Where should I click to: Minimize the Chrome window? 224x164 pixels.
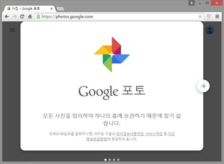(x=200, y=3)
